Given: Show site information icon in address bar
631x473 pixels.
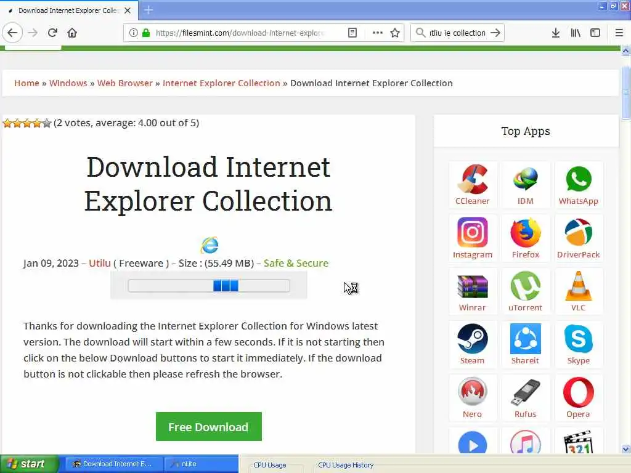Looking at the screenshot, I should [x=134, y=33].
